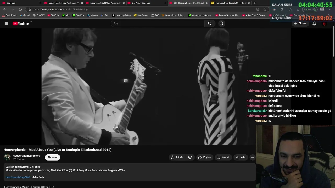Click the search magnifier button
This screenshot has width=335, height=188.
(210, 23)
